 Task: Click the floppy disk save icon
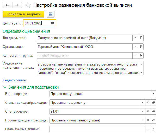tap(51, 14)
